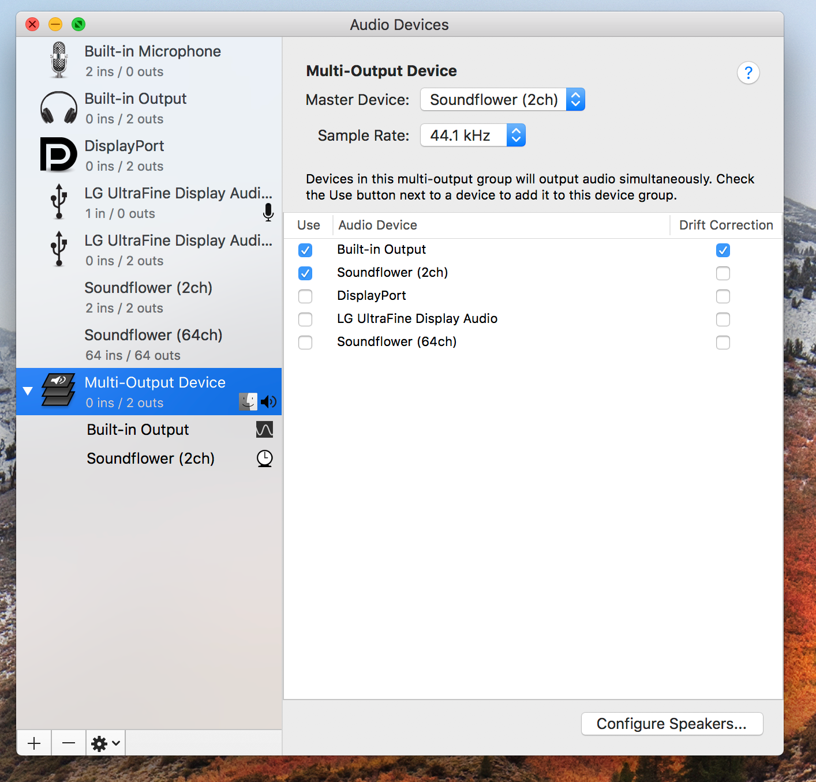Click the Audio Device column header
The width and height of the screenshot is (816, 782).
[501, 225]
